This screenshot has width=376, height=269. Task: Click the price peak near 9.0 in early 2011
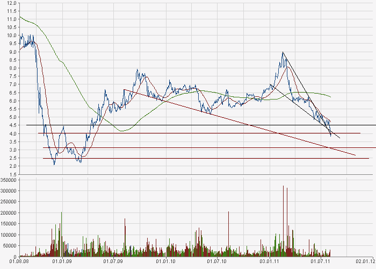pyautogui.click(x=283, y=53)
